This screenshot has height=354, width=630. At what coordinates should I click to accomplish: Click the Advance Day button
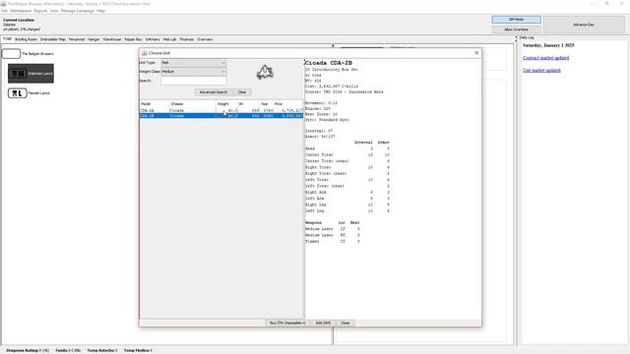tap(584, 25)
